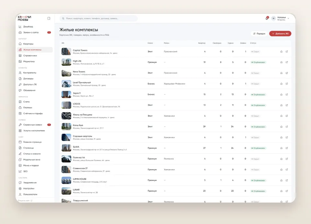Open the house icon in the Capital Towers row
This screenshot has height=224, width=311.
281,52
